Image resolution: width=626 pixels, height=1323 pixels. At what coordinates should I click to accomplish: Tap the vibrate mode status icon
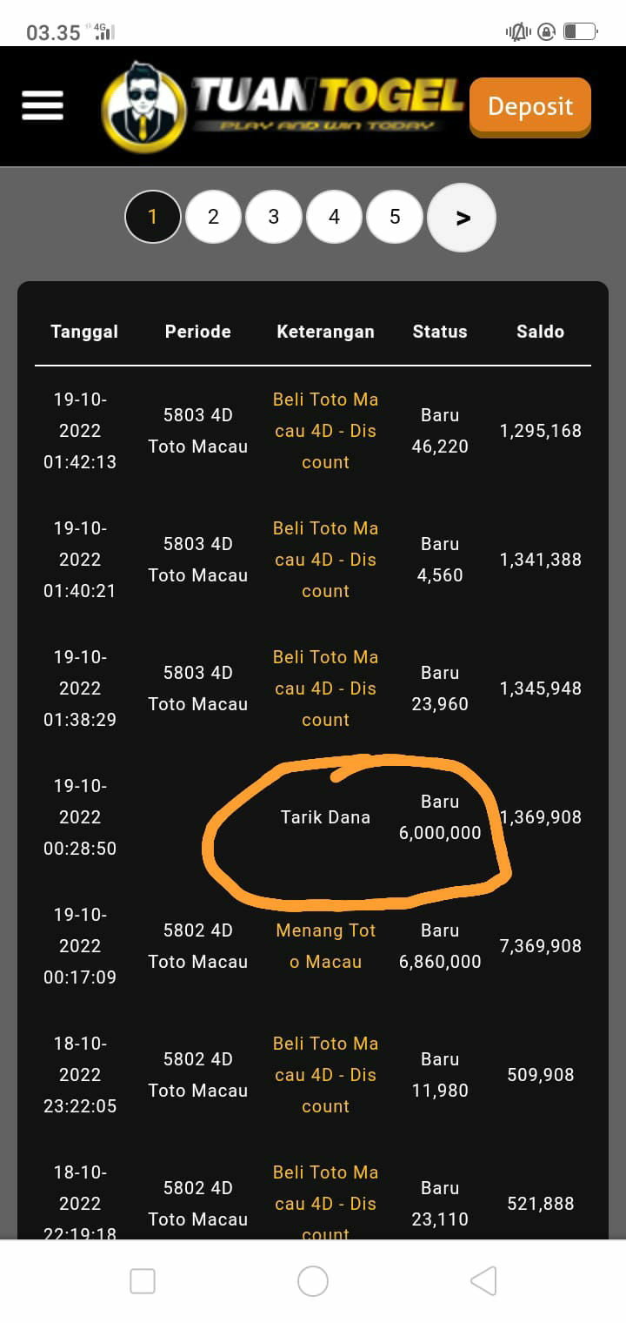tap(517, 32)
